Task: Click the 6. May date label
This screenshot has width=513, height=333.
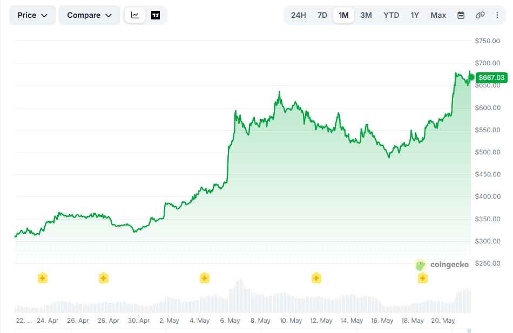Action: tap(230, 321)
